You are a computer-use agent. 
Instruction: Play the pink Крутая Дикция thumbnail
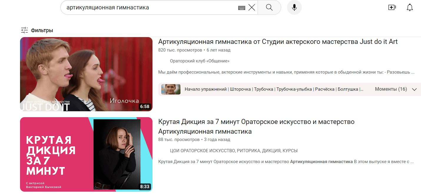[x=86, y=154]
